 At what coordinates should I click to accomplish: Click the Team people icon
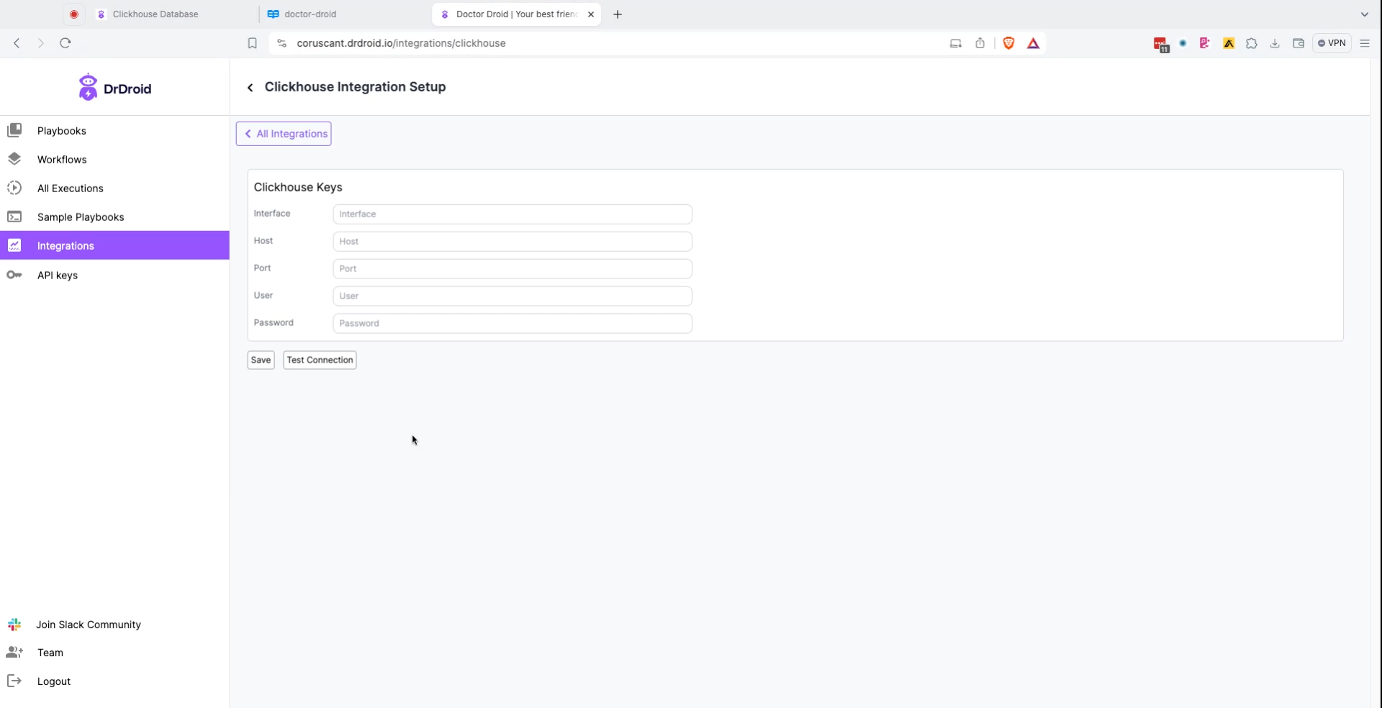click(x=14, y=653)
